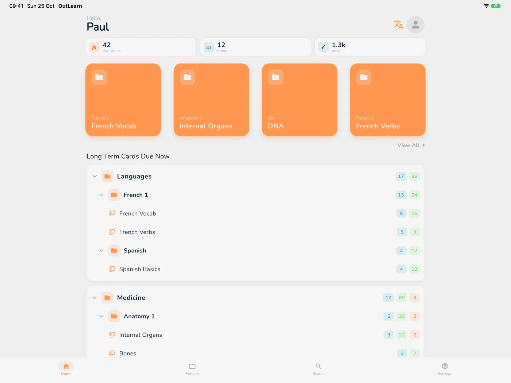Click the green 22 badge on Internal Organs

tap(401, 335)
